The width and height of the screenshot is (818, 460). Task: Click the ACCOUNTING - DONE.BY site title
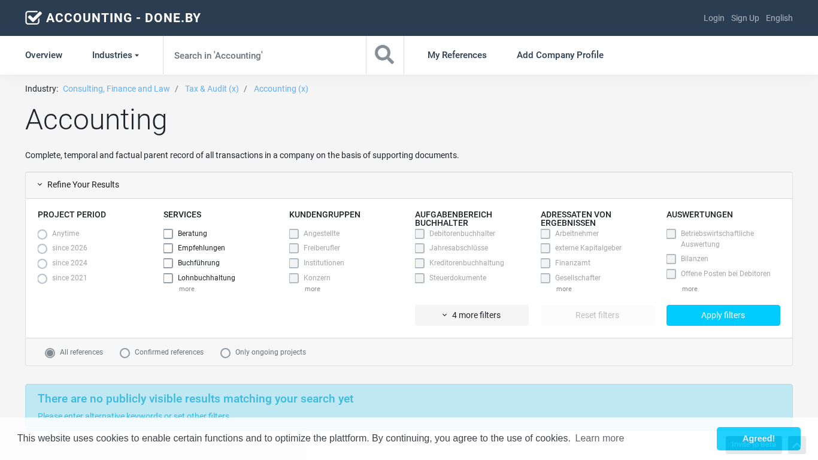point(123,18)
